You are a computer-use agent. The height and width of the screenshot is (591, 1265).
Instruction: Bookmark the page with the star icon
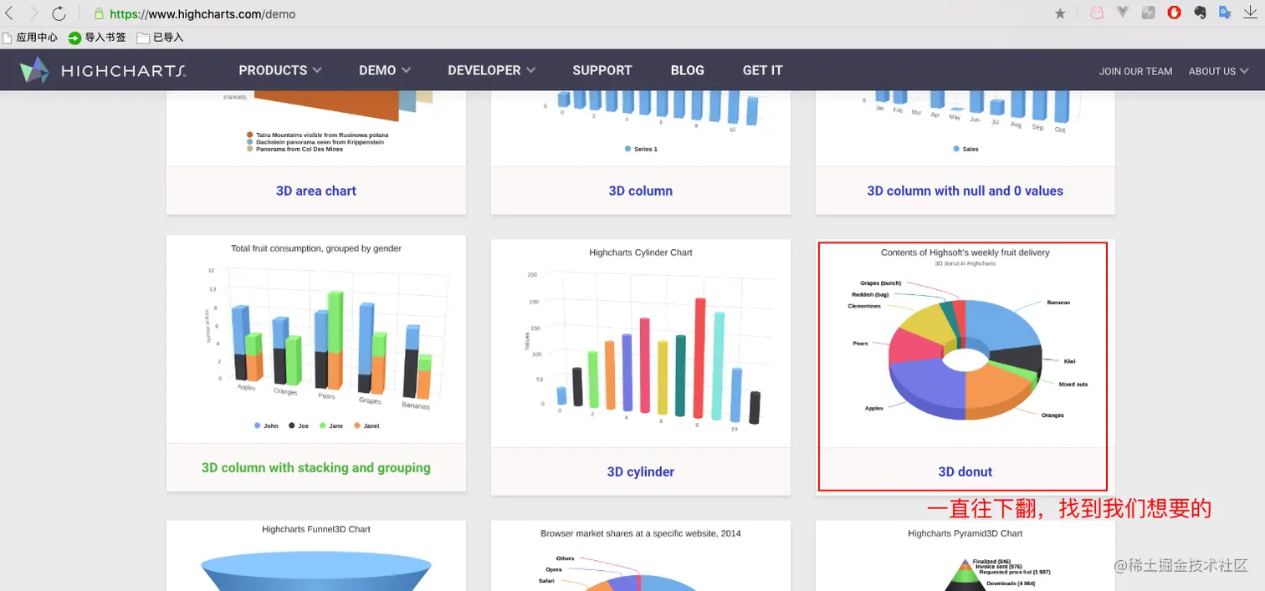pyautogui.click(x=1060, y=13)
